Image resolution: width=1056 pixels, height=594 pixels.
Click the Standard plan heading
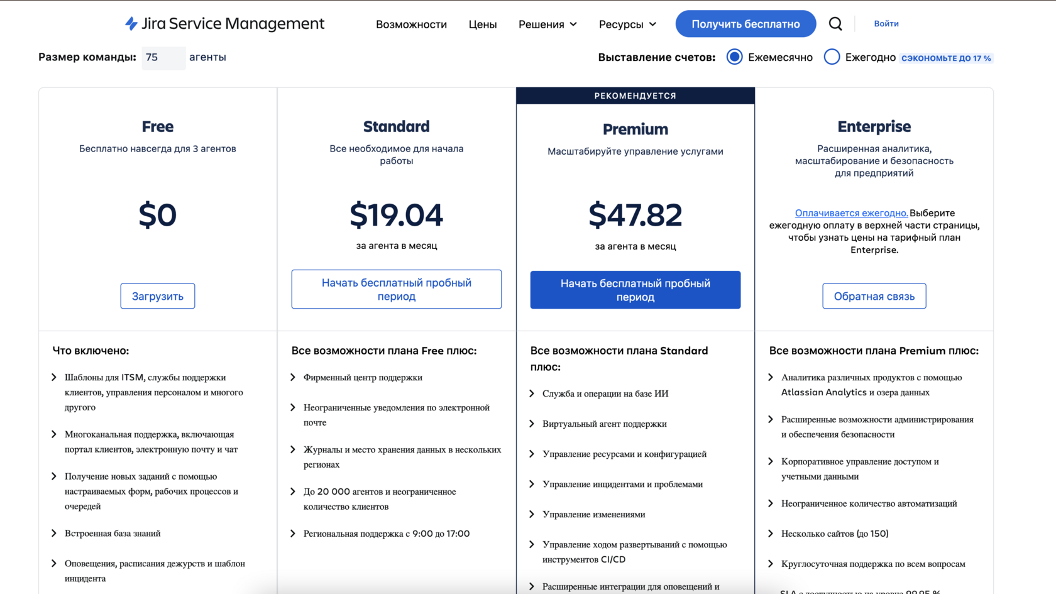pos(397,126)
